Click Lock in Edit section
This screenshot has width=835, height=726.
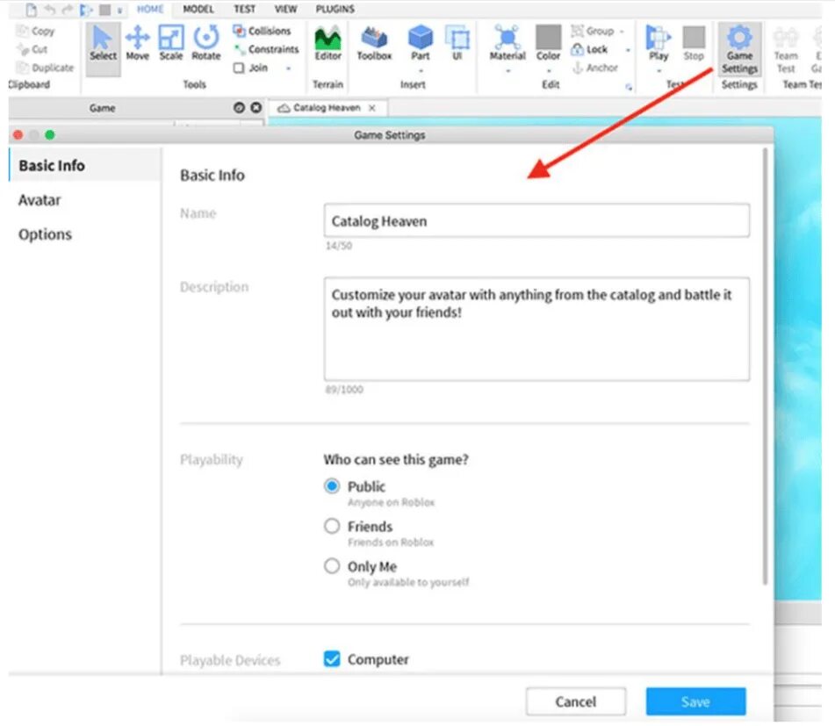(589, 49)
